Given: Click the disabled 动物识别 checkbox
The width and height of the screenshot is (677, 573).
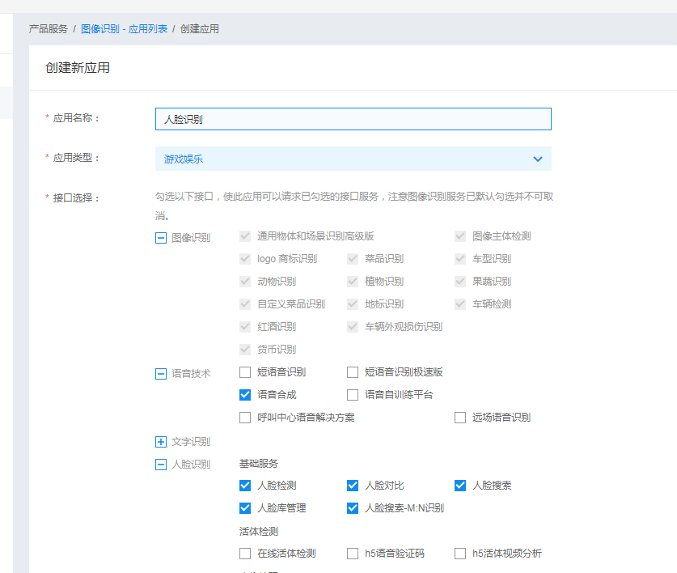Looking at the screenshot, I should 245,282.
